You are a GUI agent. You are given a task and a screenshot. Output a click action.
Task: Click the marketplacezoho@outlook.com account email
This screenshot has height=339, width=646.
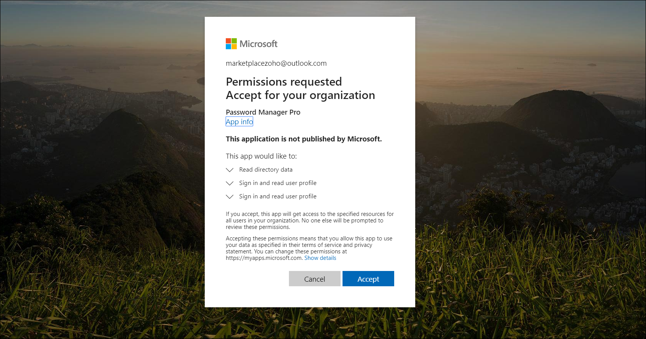(x=276, y=63)
